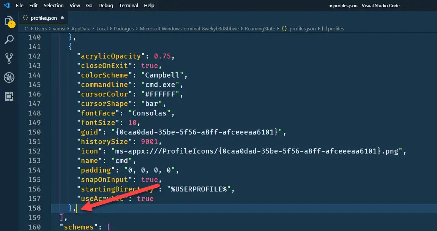Screen dimensions: 437x231
Task: Click the opening brace on line 141
Action: (x=70, y=47)
